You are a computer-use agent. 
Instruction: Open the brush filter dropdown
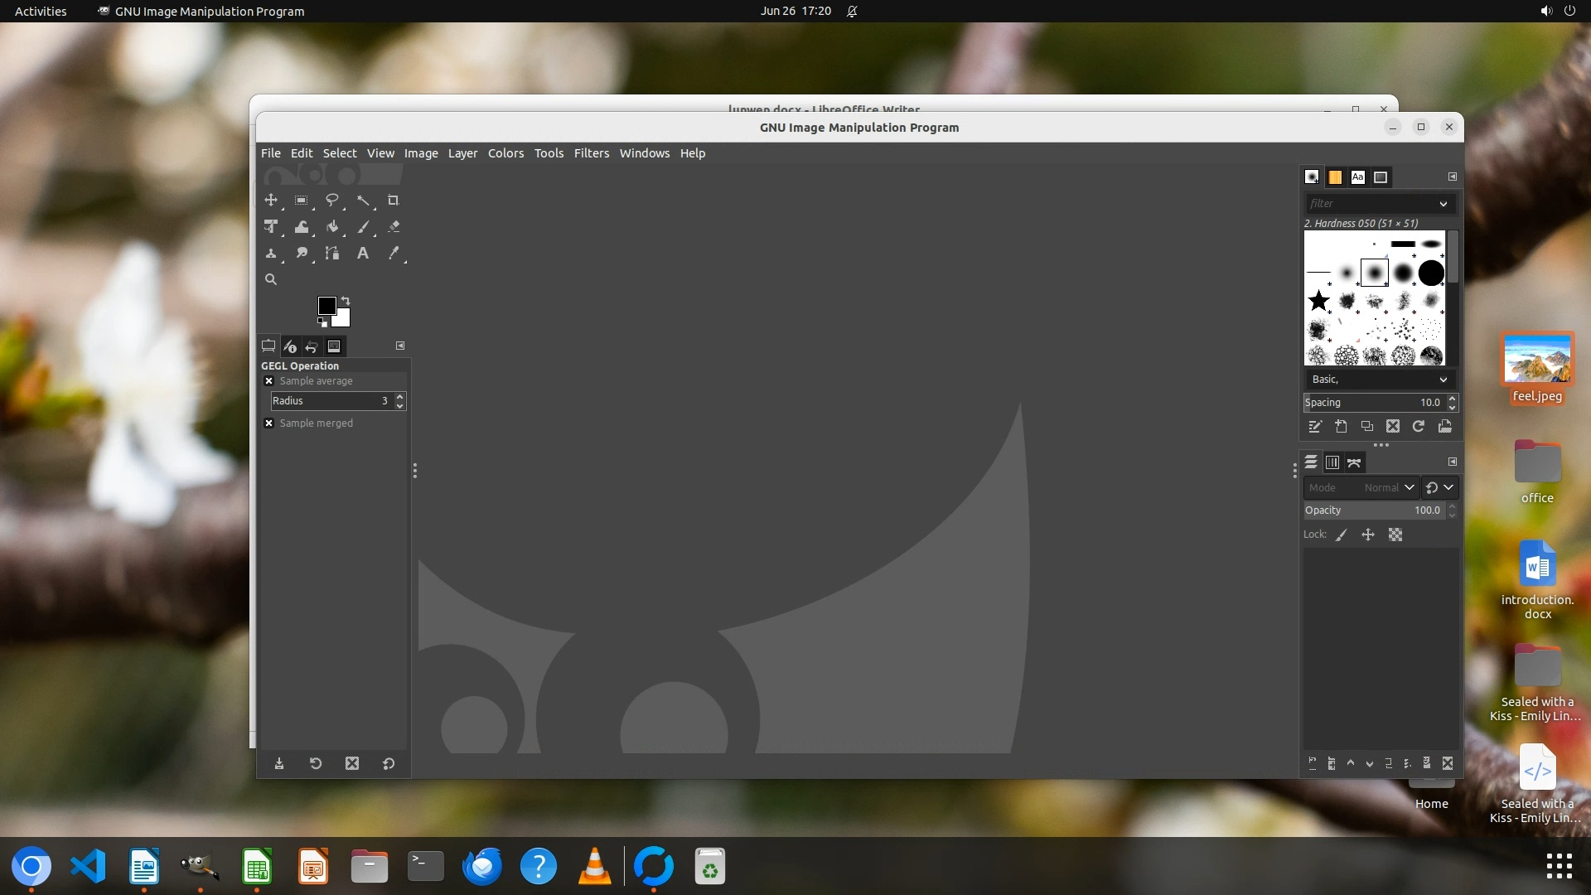point(1443,204)
